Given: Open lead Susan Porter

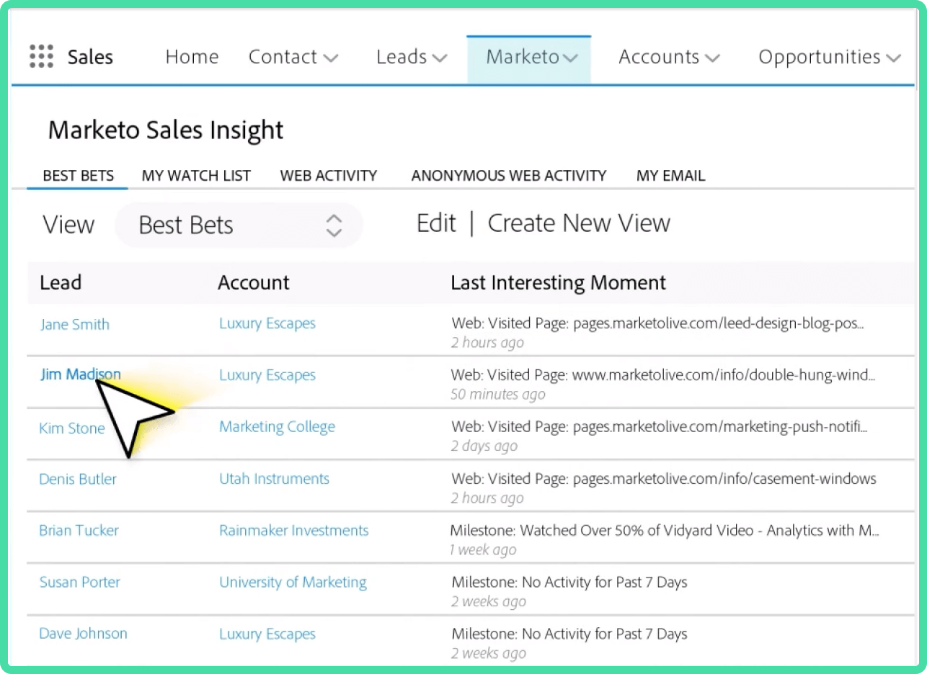Looking at the screenshot, I should pos(79,583).
